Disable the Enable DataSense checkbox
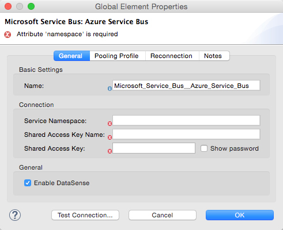Image resolution: width=283 pixels, height=230 pixels. pyautogui.click(x=28, y=183)
